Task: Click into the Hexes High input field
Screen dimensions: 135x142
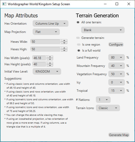Action: [46, 49]
